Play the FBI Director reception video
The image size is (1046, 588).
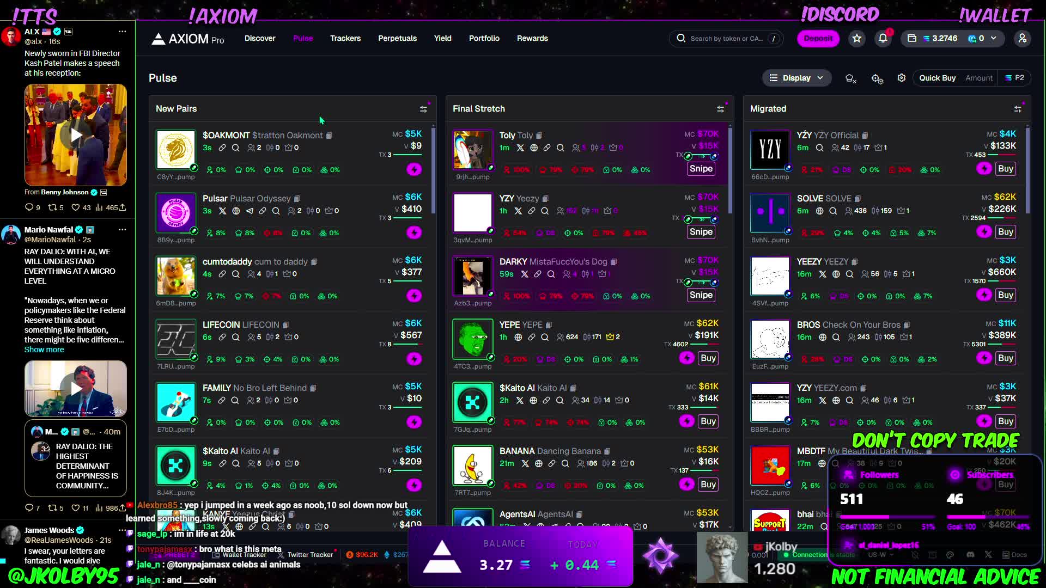pos(76,135)
